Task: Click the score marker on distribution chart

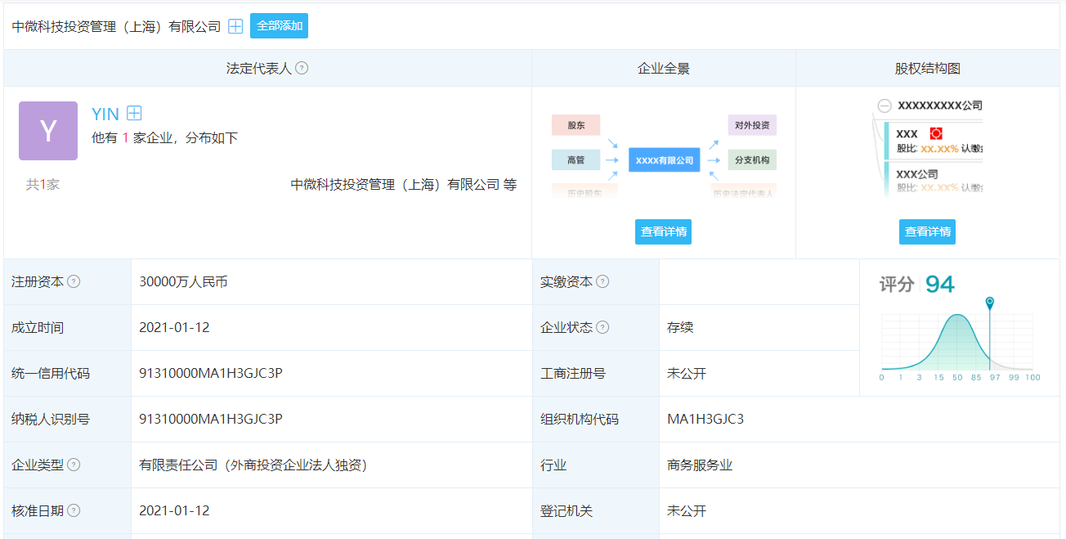Action: tap(990, 303)
